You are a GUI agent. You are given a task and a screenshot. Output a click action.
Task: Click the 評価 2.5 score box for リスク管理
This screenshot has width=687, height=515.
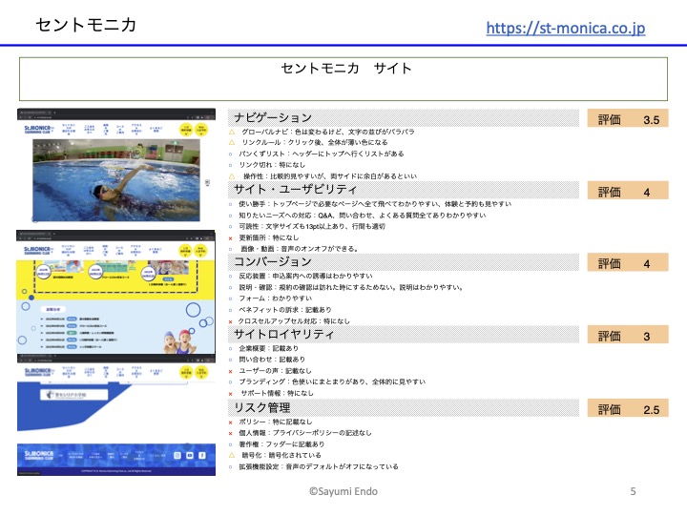point(627,409)
